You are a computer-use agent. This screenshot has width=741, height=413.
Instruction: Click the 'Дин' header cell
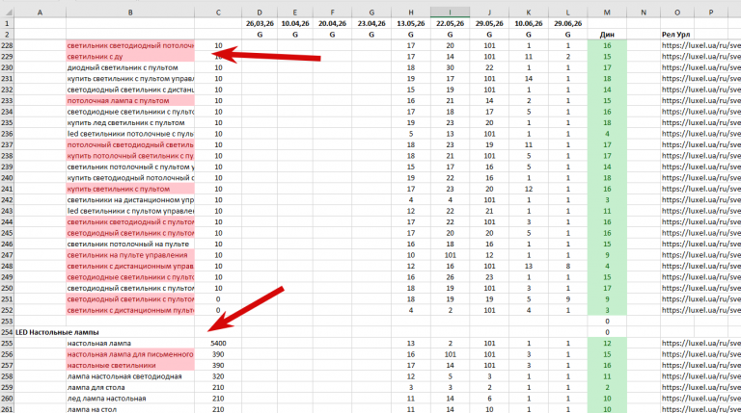pos(607,35)
